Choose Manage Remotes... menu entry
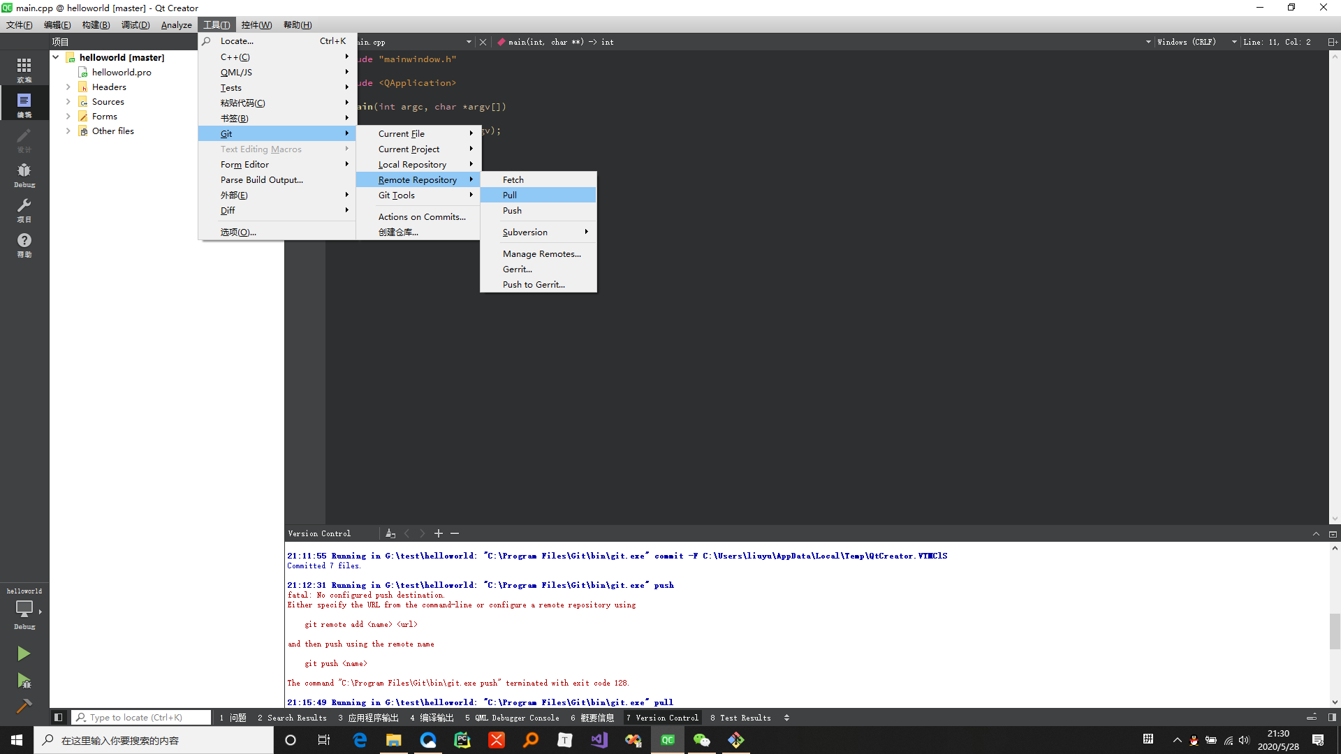This screenshot has width=1341, height=754. [x=538, y=253]
